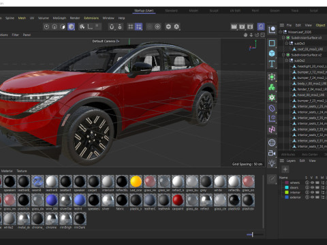Open the Render to Picture Viewer clapper icon
This screenshot has height=245, width=327.
click(x=242, y=27)
